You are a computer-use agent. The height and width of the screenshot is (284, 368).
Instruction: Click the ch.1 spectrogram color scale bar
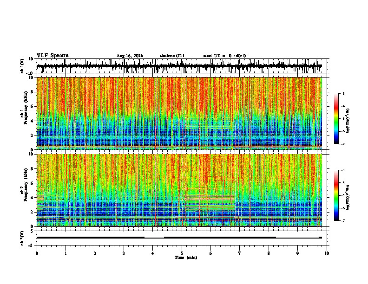pyautogui.click(x=336, y=119)
